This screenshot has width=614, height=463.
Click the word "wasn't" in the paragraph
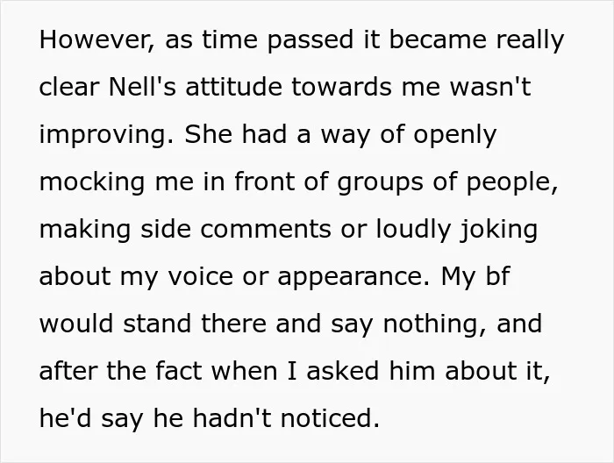tap(490, 87)
